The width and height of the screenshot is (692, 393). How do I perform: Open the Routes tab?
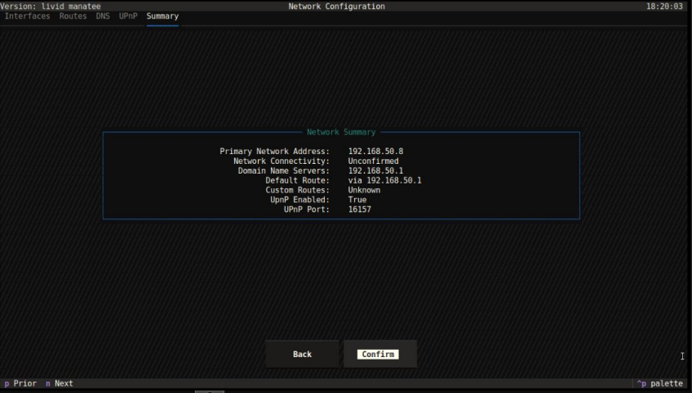(x=73, y=16)
